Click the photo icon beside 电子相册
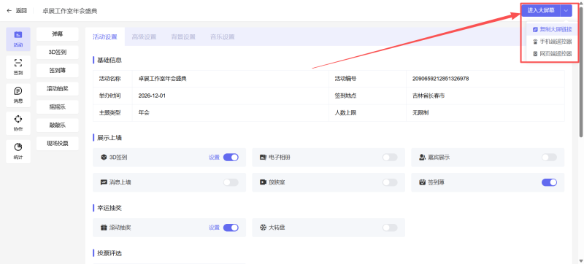This screenshot has height=264, width=584. click(x=263, y=158)
